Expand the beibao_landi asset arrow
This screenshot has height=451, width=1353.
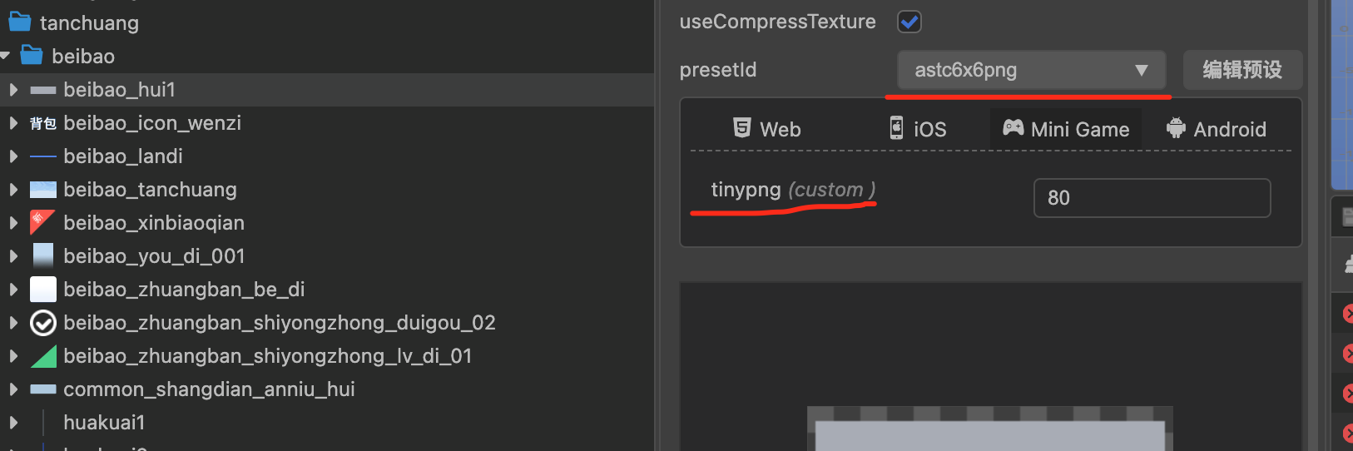coord(13,156)
